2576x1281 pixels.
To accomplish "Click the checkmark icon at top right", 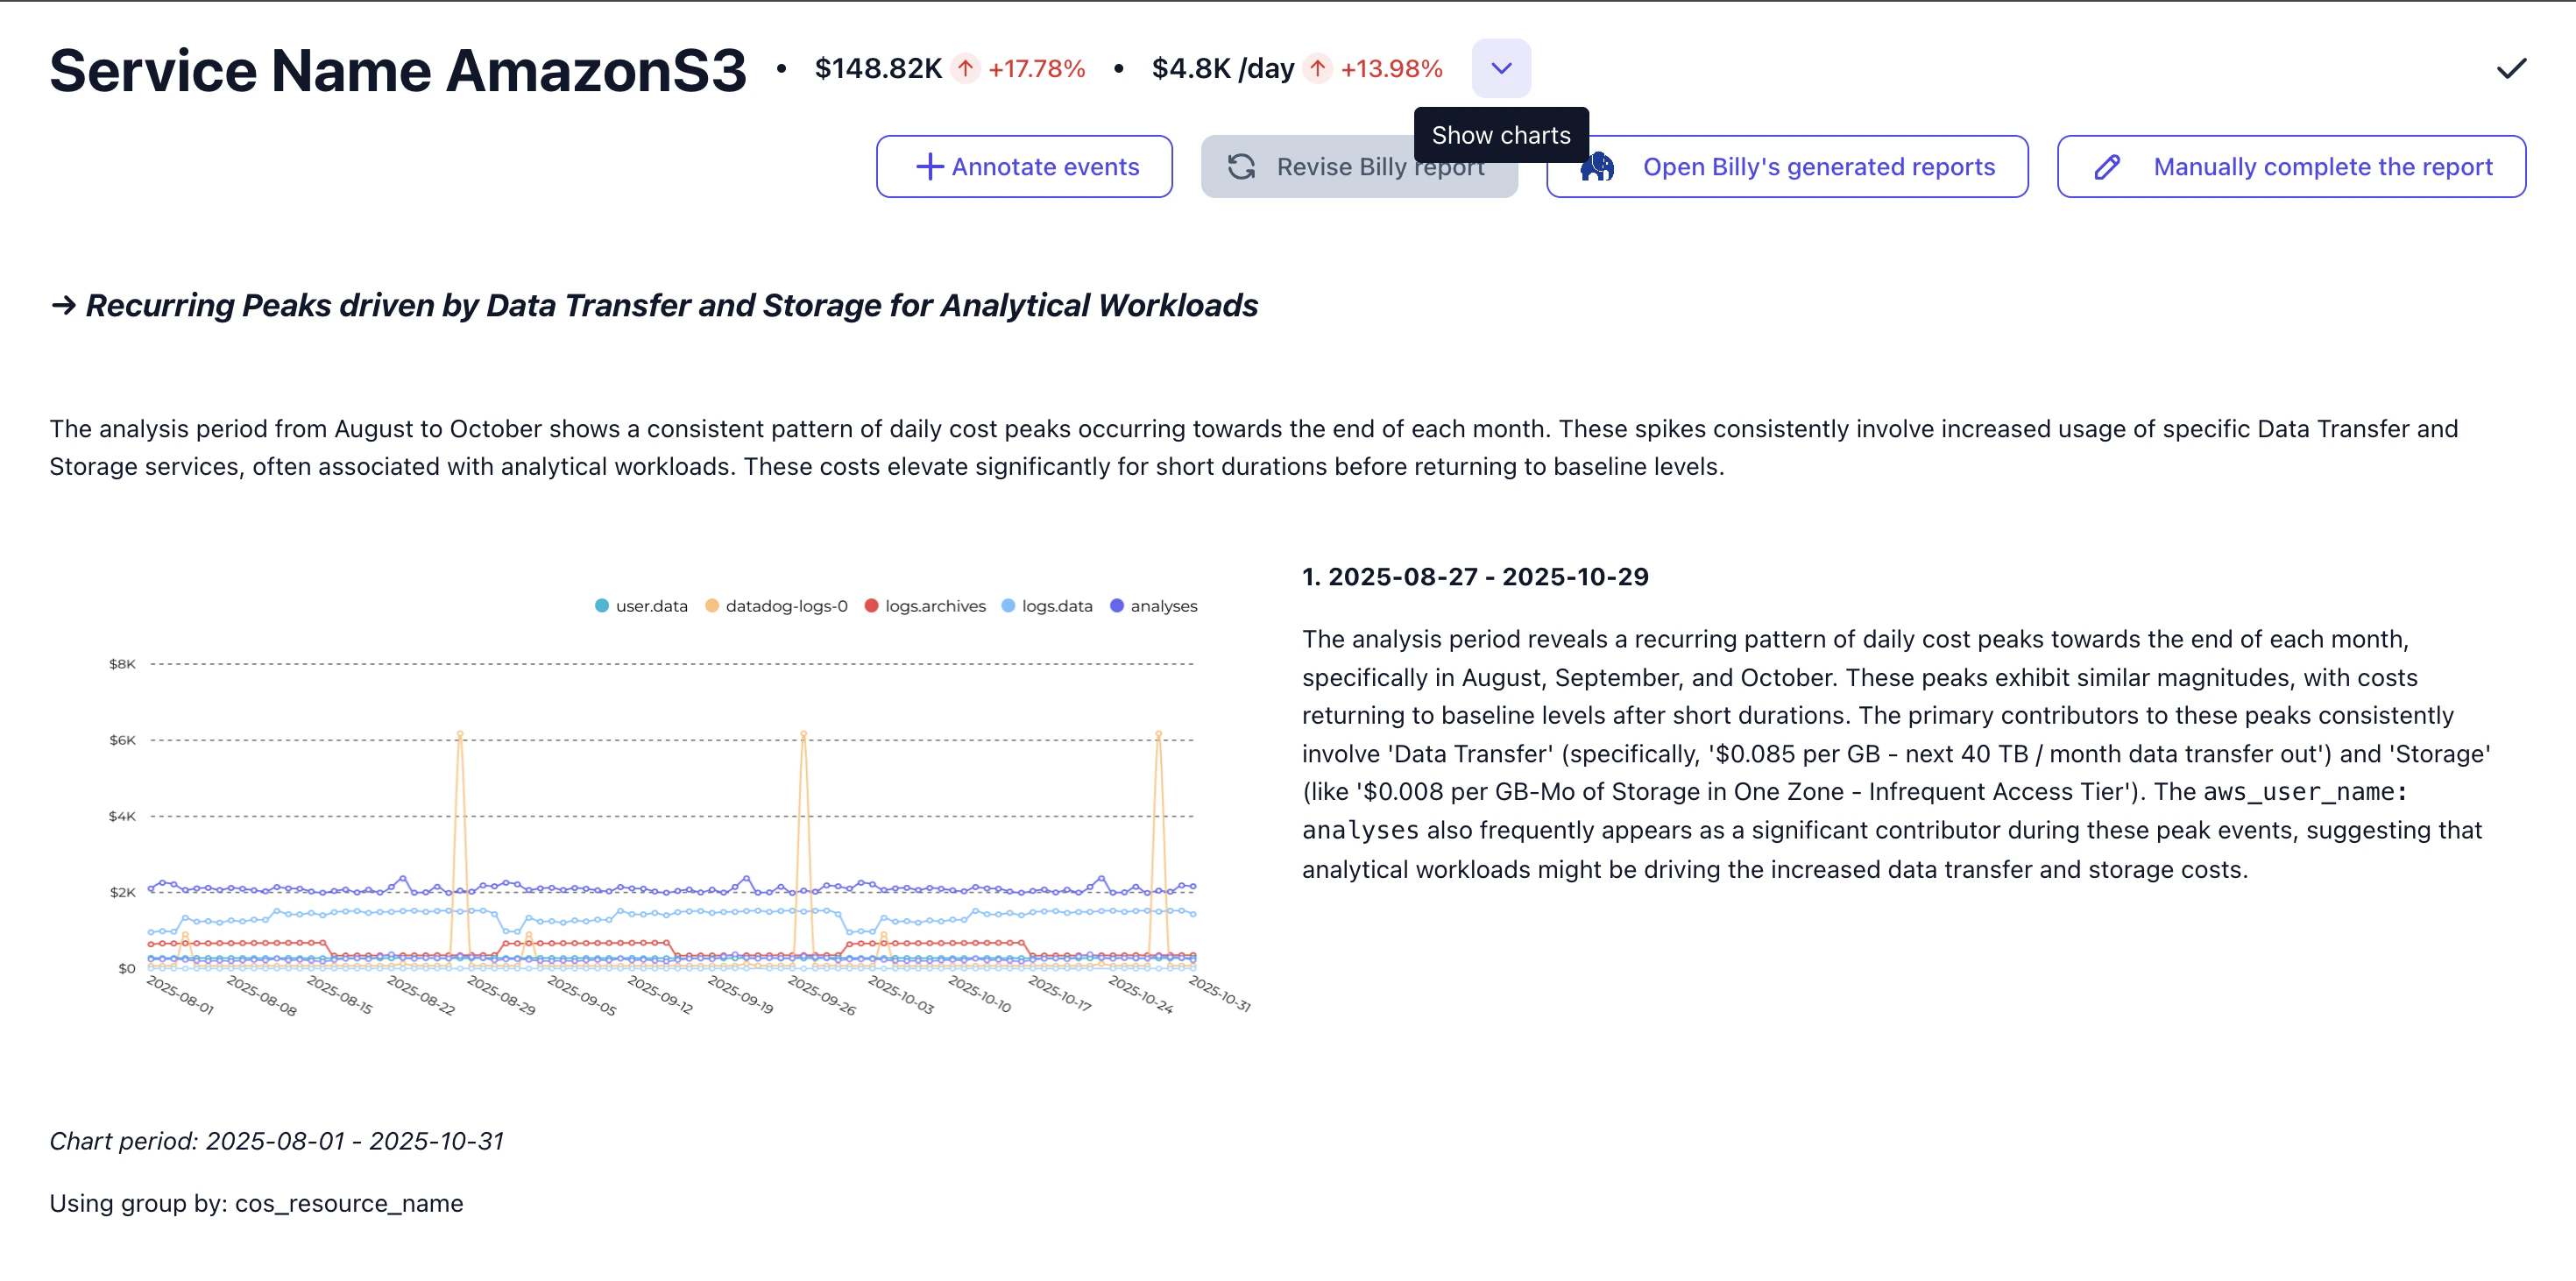I will coord(2510,68).
